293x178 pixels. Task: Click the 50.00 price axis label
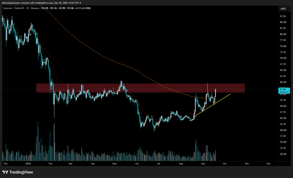283,106
